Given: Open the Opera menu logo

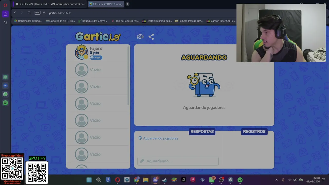Looking at the screenshot, I should click(5, 5).
